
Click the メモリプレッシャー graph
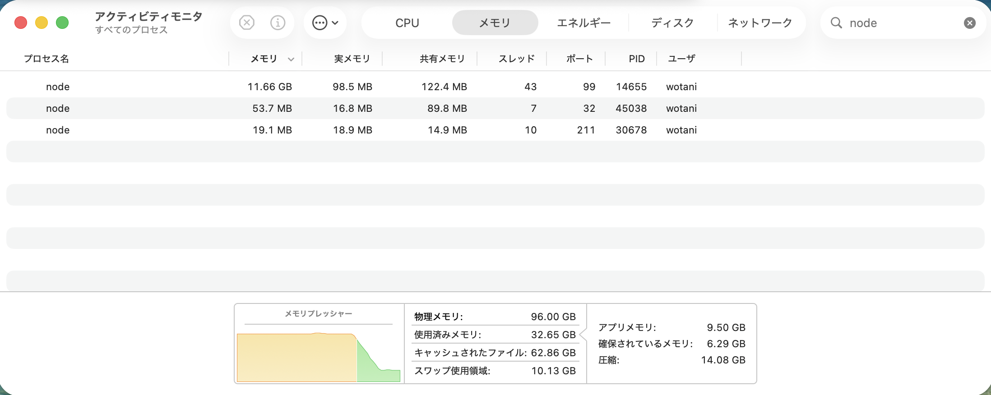319,356
